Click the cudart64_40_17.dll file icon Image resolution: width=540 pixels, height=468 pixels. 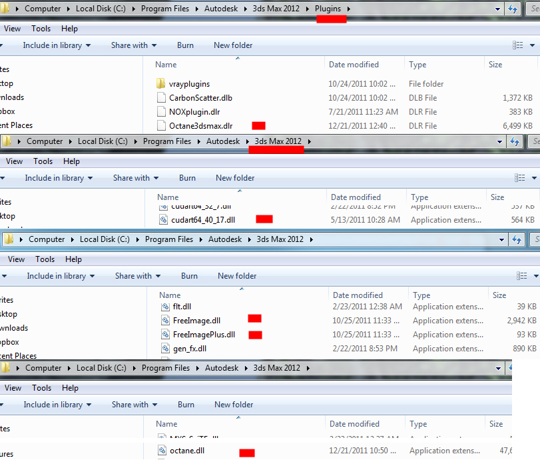coord(163,220)
